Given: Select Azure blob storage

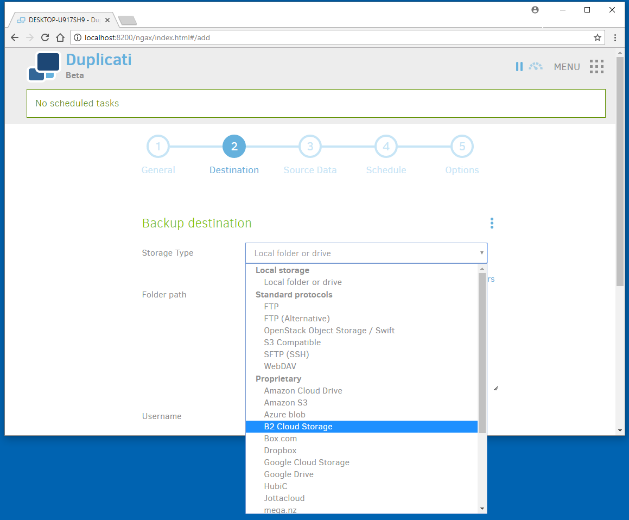Looking at the screenshot, I should pos(362,415).
